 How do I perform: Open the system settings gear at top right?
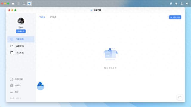point(187,4)
